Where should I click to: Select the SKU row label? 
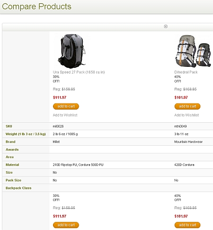click(9, 126)
